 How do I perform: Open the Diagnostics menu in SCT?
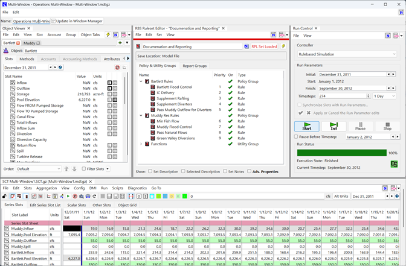pyautogui.click(x=137, y=188)
